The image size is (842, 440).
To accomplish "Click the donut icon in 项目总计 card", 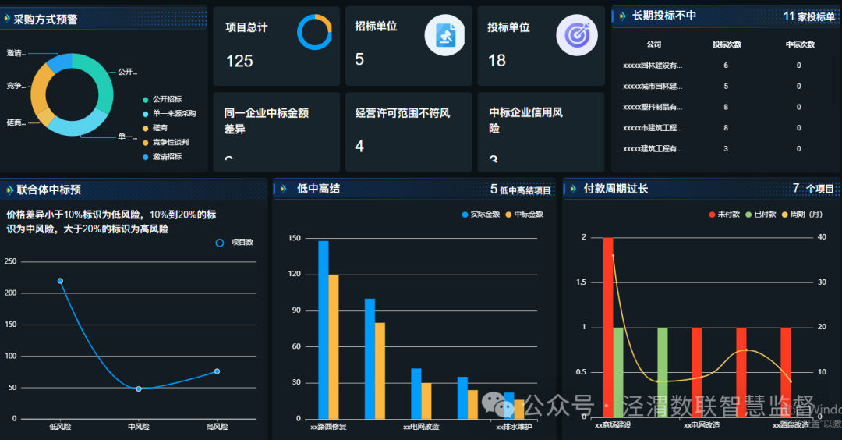I will [x=315, y=32].
